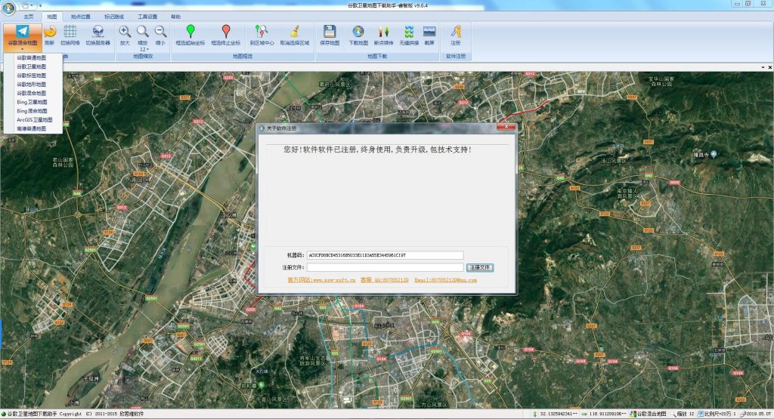Open the 谷歌混合地图 map type button

22,36
